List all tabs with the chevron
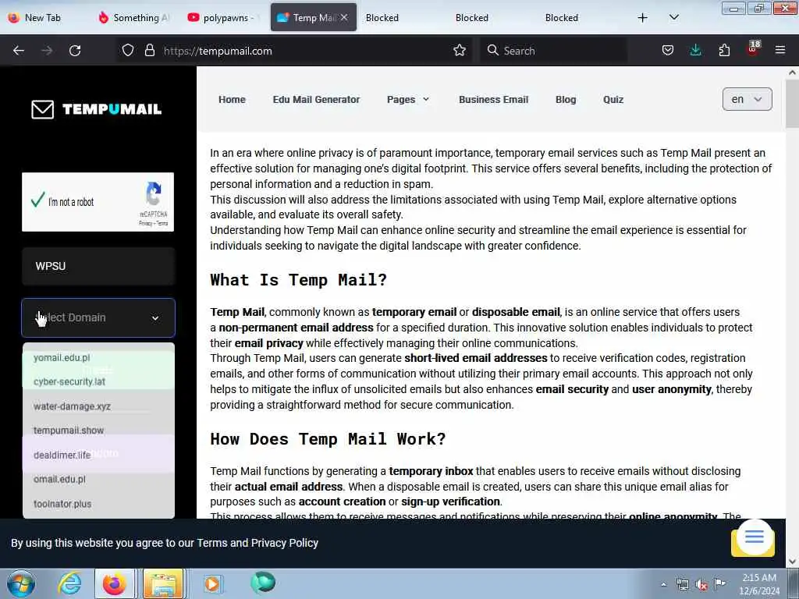Image resolution: width=799 pixels, height=599 pixels. coord(673,18)
